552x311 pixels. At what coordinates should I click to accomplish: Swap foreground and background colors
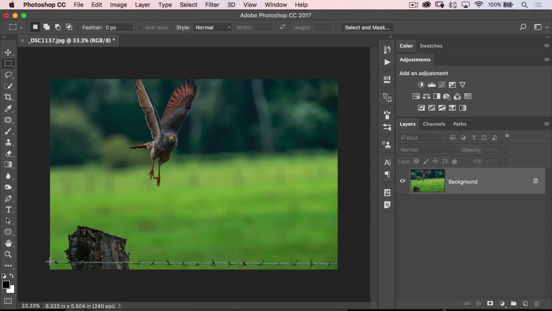click(x=11, y=276)
